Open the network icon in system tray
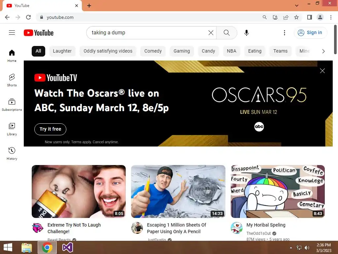Screen dimensions: 338x254 coord(299,247)
